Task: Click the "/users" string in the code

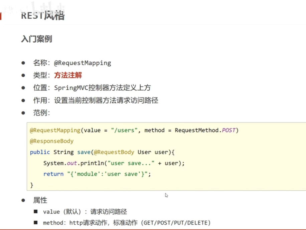Action: point(124,130)
